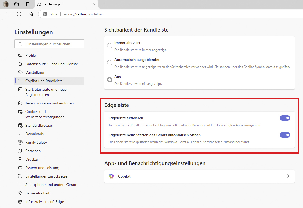Viewport: 303px width, 208px height.
Task: Choose 'Automatisch ausgeblendet' radio option
Action: (x=110, y=63)
